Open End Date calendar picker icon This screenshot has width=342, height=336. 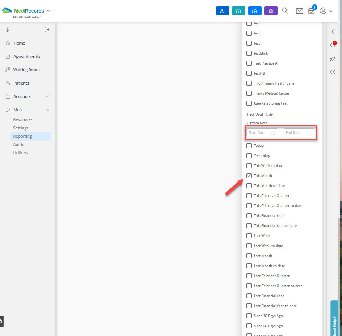pyautogui.click(x=310, y=133)
